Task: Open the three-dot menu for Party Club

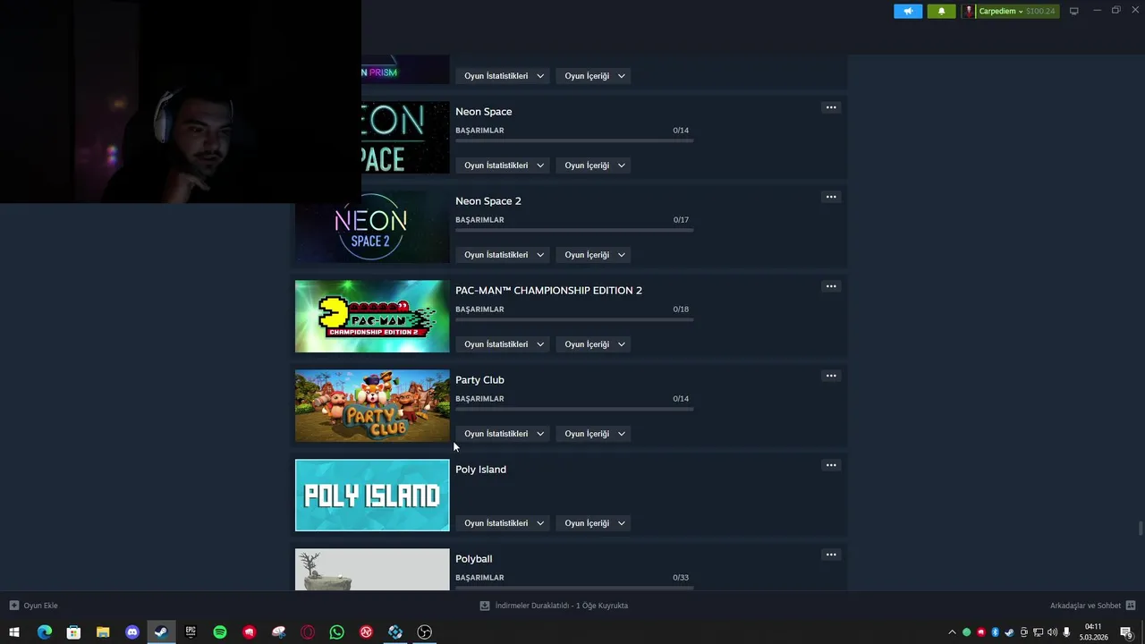Action: tap(831, 376)
